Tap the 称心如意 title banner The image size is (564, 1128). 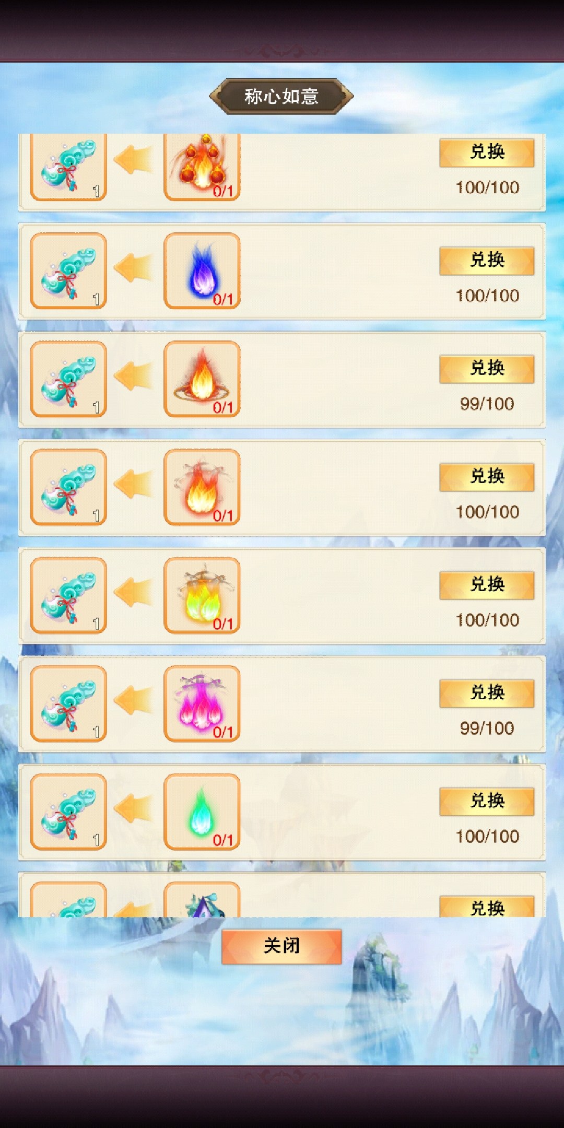click(281, 97)
